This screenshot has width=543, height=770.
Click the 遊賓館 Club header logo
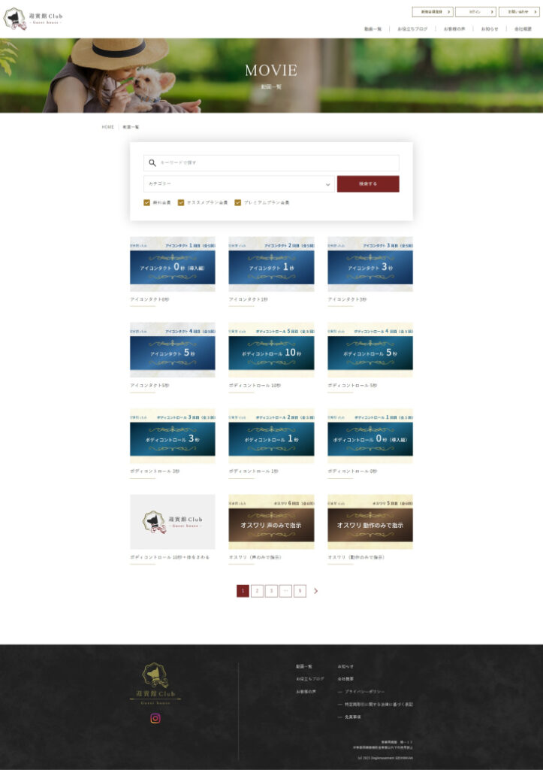pos(34,19)
